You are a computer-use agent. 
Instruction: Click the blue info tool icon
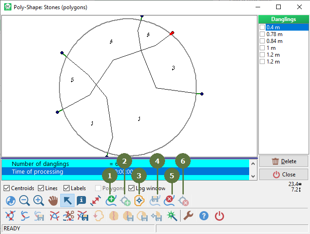(x=82, y=201)
